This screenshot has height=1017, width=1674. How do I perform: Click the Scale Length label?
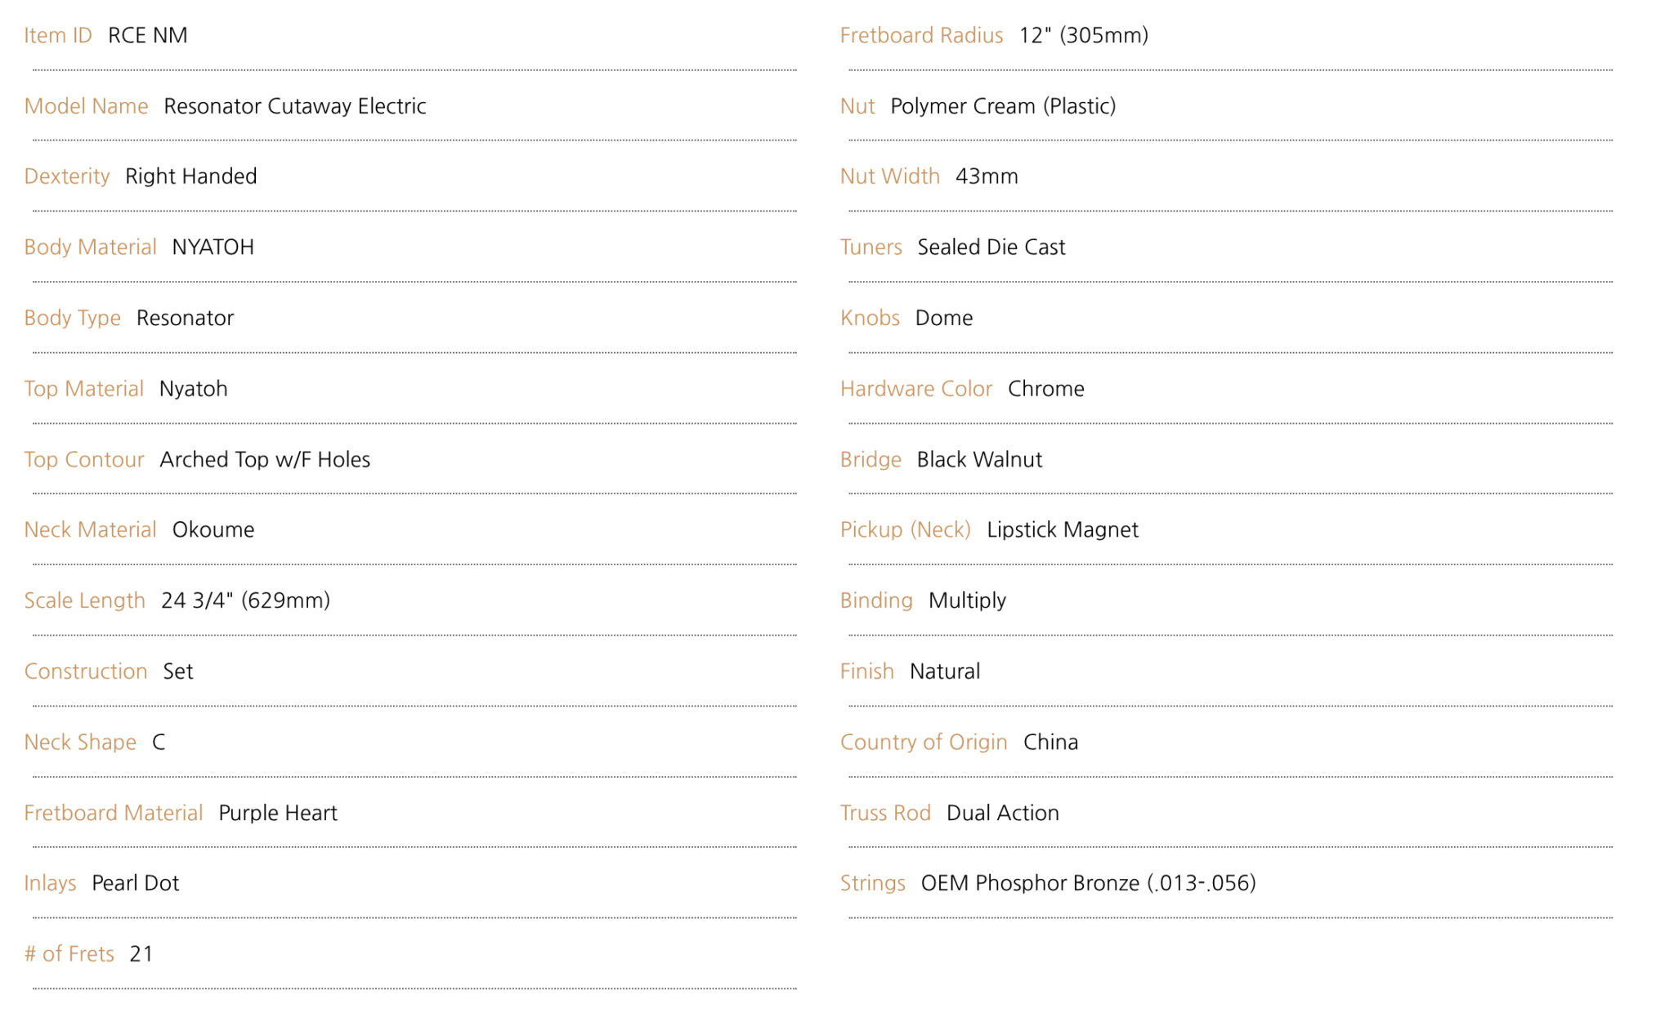[84, 600]
